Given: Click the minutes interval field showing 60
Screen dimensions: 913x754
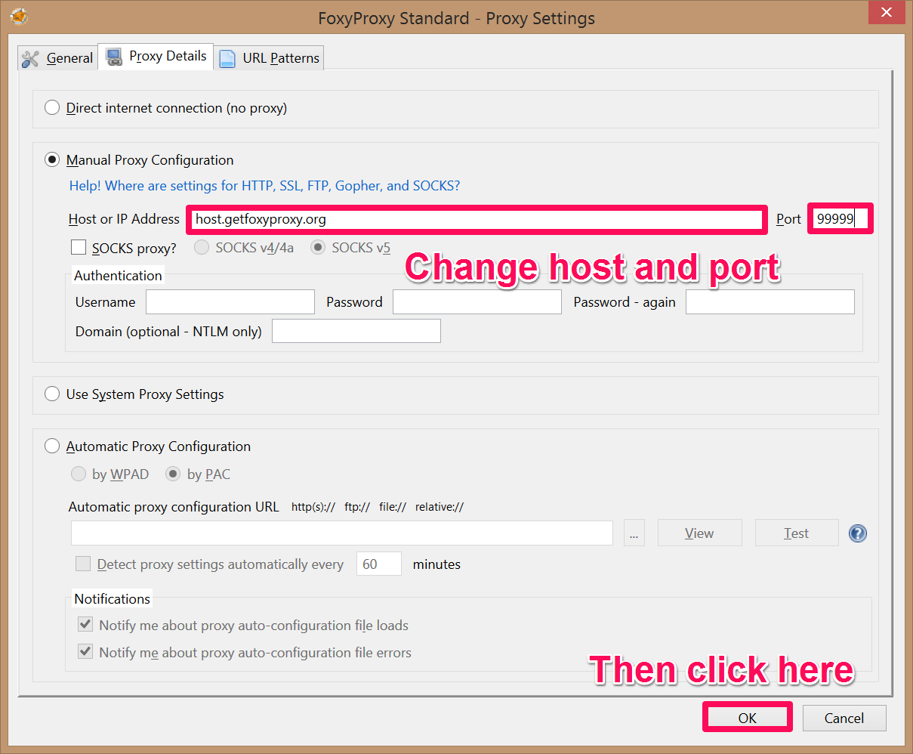Looking at the screenshot, I should tap(379, 564).
